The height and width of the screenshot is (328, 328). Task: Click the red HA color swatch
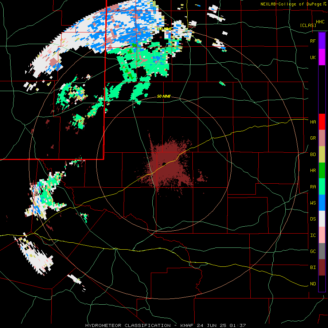pos(322,122)
